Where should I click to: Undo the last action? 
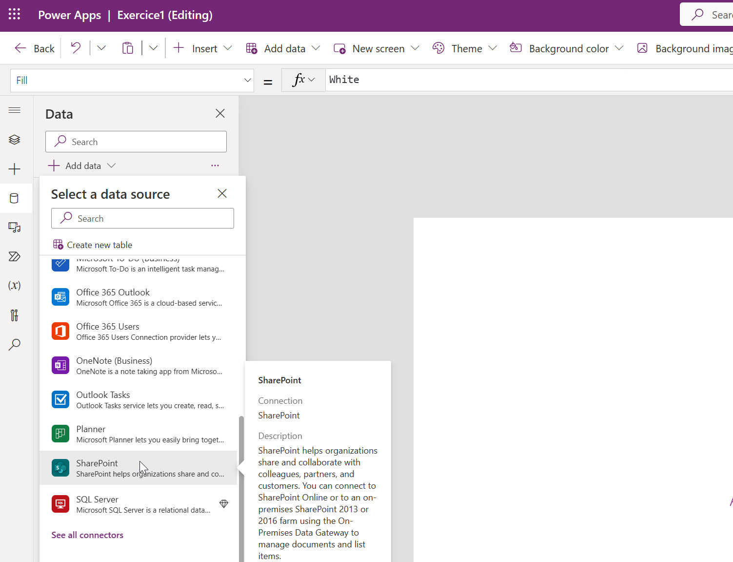click(x=76, y=48)
